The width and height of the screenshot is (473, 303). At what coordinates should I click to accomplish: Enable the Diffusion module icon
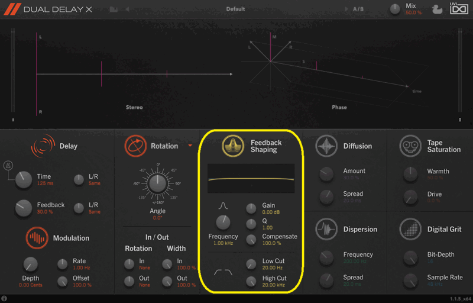(x=326, y=146)
